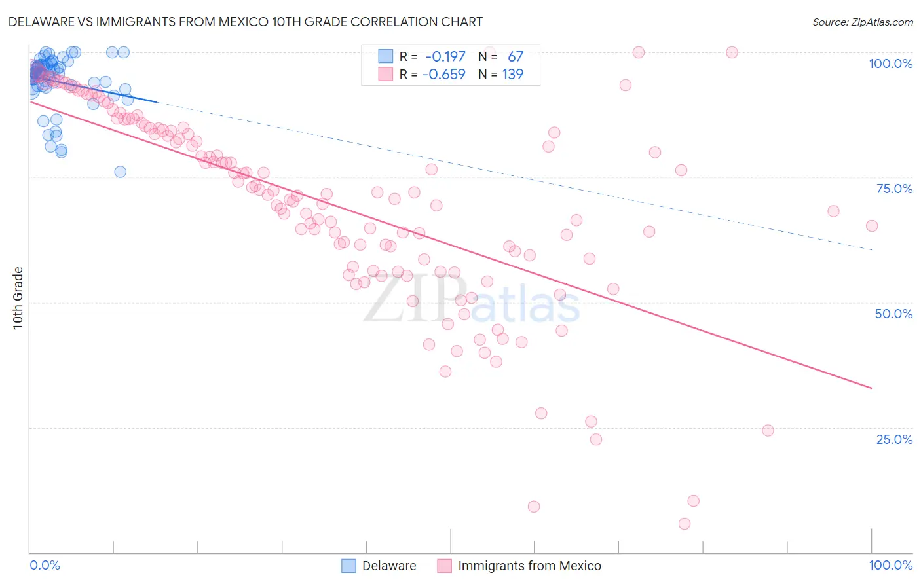921x584 pixels.
Task: Click the lowest pink data point near x-axis
Action: click(x=685, y=524)
